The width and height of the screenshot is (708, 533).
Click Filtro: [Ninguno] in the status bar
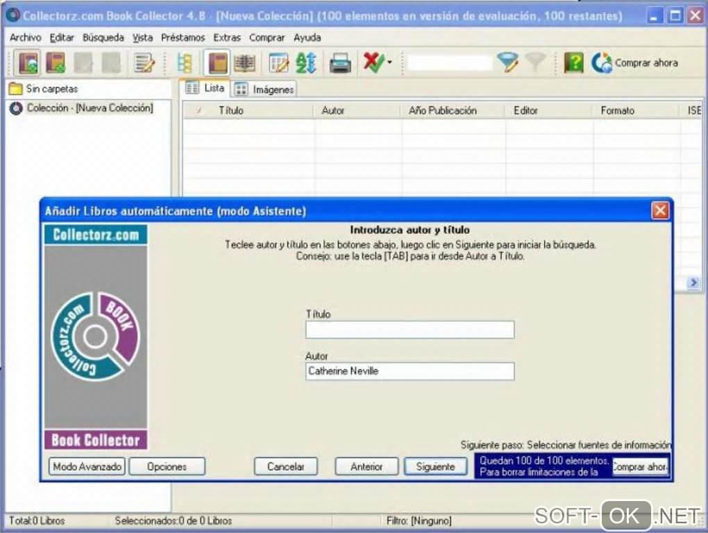pos(419,521)
